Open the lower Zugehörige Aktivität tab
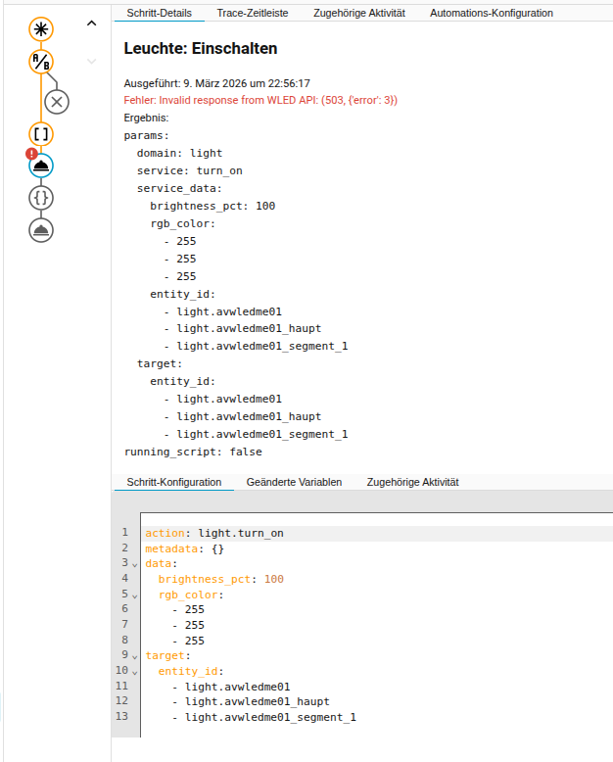Image resolution: width=613 pixels, height=762 pixels. 412,482
